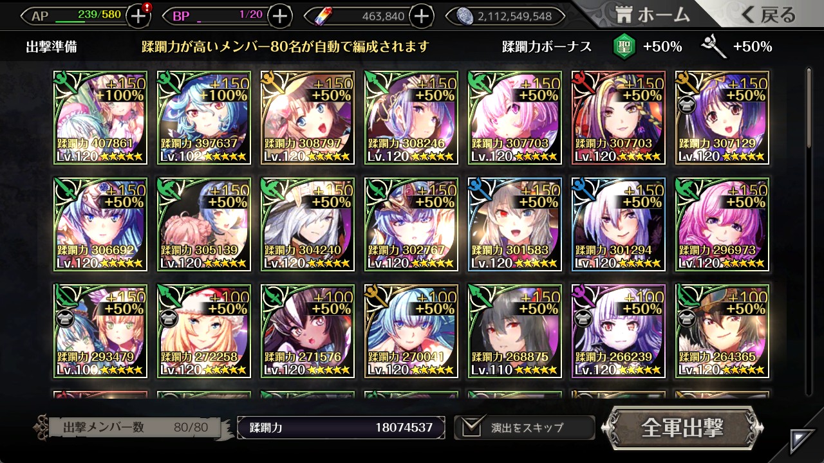Click the silver coin currency icon
824x463 pixels.
(x=464, y=16)
